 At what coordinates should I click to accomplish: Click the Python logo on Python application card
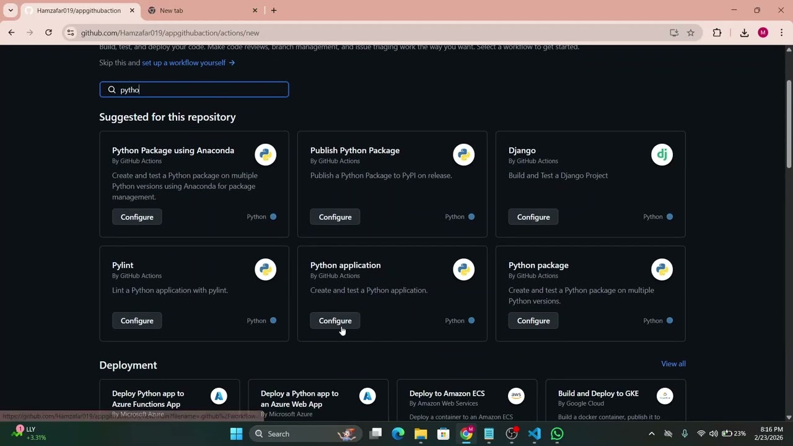click(463, 269)
